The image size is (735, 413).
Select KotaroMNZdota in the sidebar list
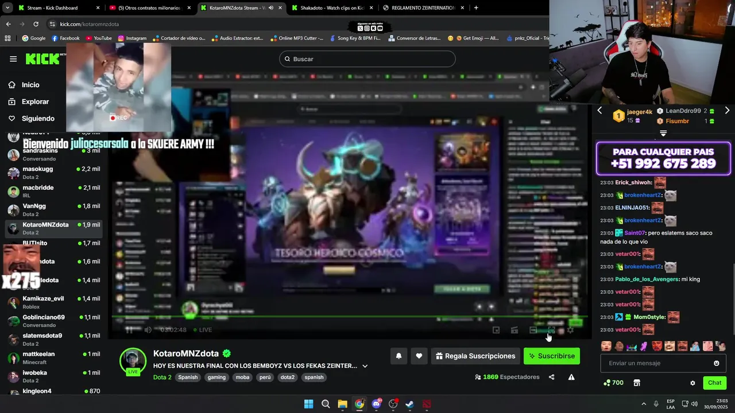[x=54, y=228]
